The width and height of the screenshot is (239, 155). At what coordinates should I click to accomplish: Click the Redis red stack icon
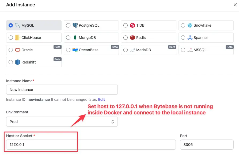point(132,38)
